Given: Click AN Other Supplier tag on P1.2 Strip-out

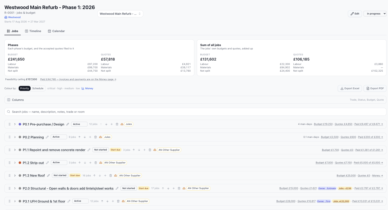Looking at the screenshot, I should click(x=115, y=163).
